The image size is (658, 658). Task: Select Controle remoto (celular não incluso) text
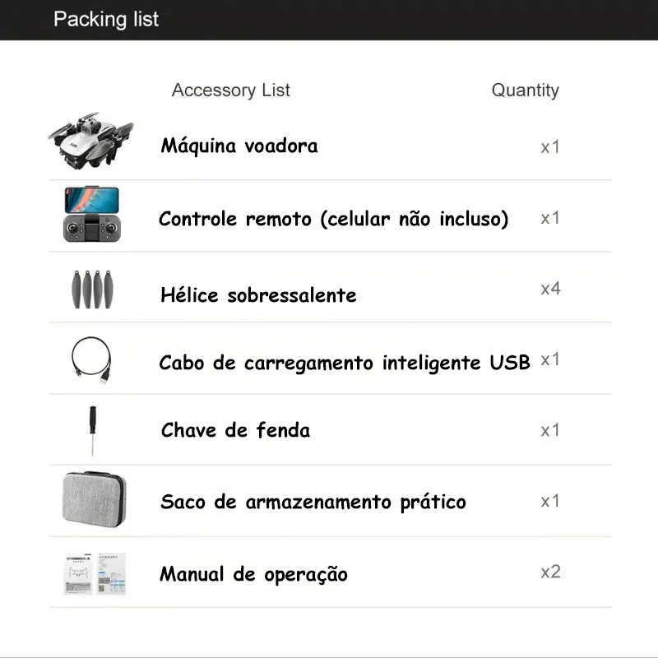(333, 219)
